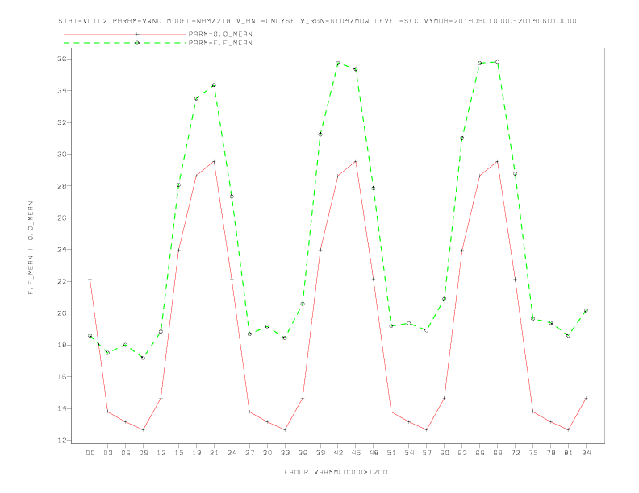Click y-axis tick label 36
The width and height of the screenshot is (639, 493).
(62, 59)
